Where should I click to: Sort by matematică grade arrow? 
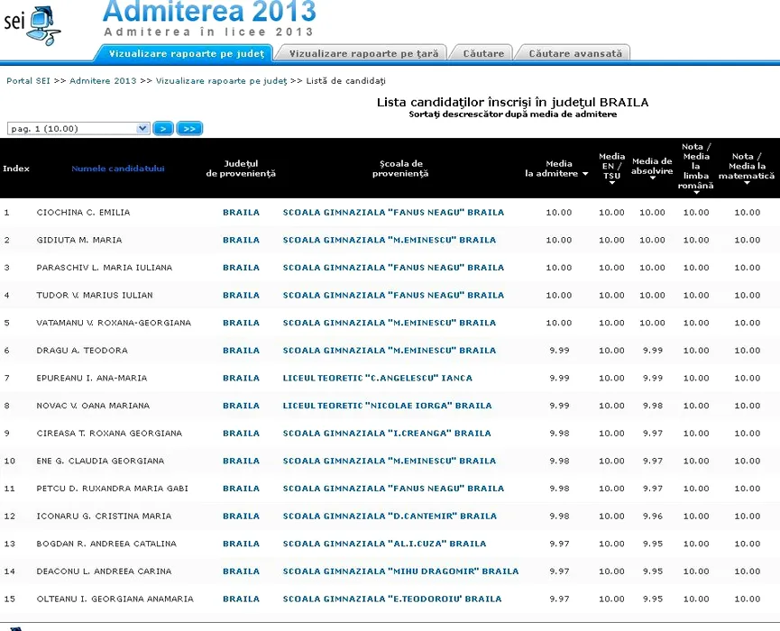pyautogui.click(x=747, y=183)
